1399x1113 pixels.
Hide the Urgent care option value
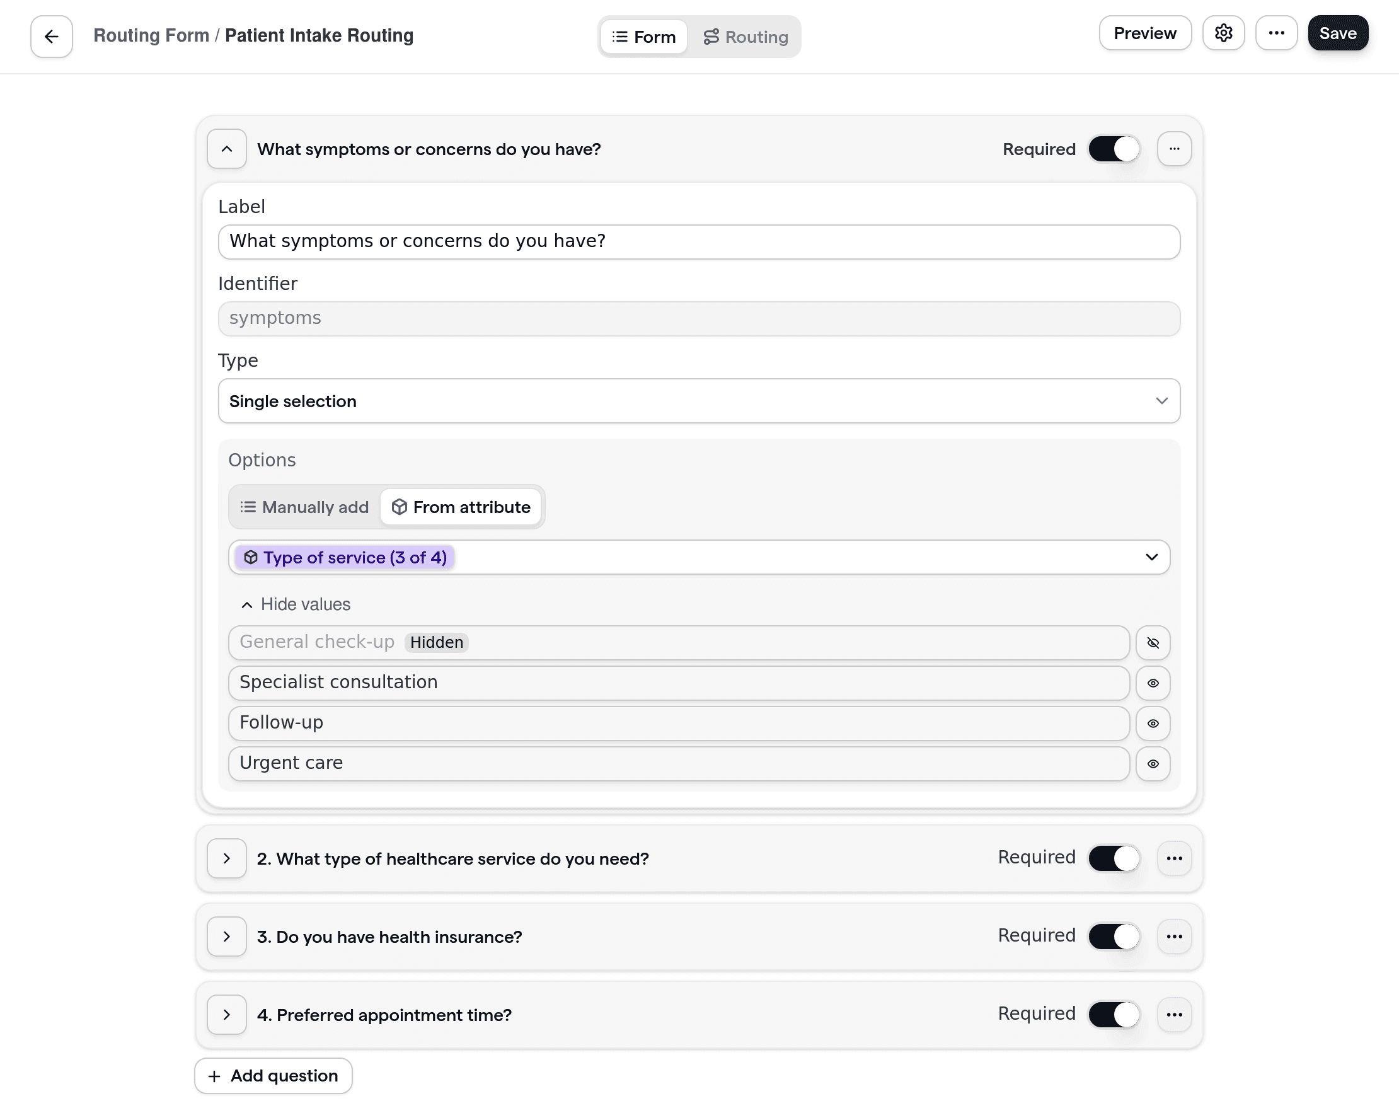click(x=1153, y=764)
